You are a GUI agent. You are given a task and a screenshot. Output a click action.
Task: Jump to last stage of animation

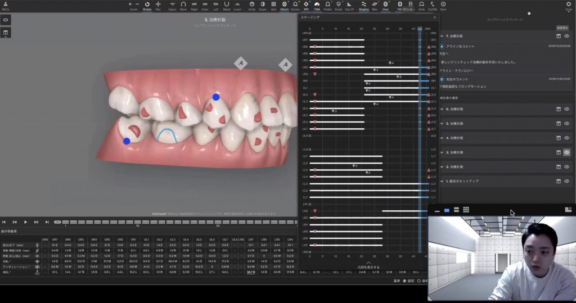click(47, 222)
